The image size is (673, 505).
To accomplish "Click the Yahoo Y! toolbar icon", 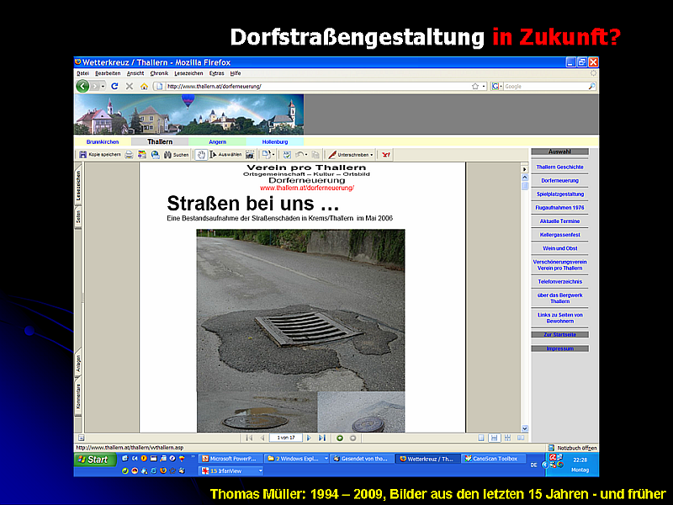I will point(386,155).
